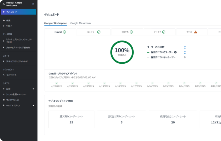
Task: Open バックアップ データの手動削除
Action: [x=18, y=48]
